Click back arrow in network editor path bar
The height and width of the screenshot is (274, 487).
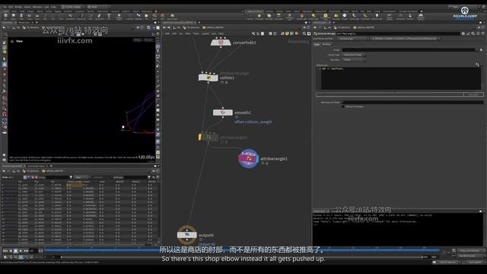tap(164, 27)
